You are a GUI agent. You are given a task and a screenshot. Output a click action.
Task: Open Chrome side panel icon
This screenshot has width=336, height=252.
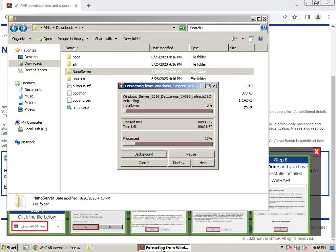[x=308, y=17]
